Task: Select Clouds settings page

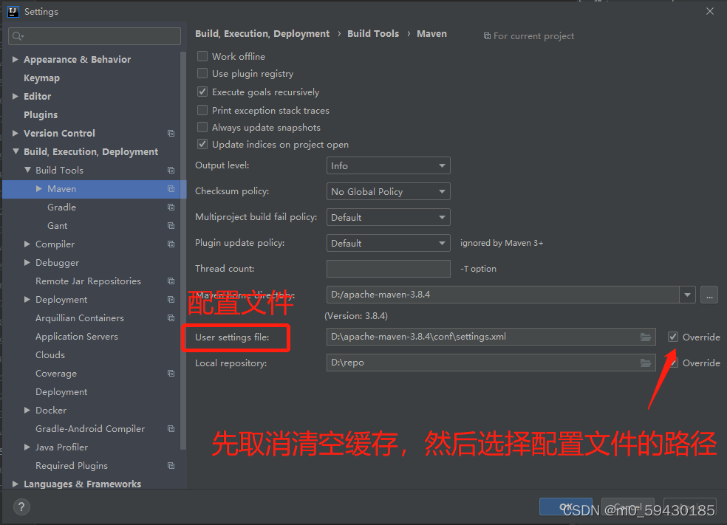Action: 50,355
